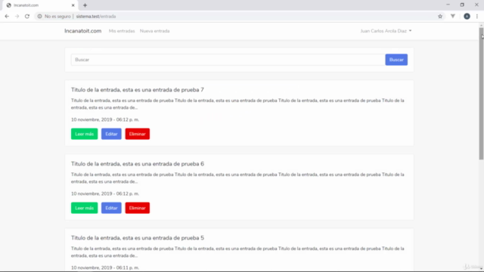The image size is (484, 272).
Task: Restore down the browser window
Action: (x=462, y=5)
